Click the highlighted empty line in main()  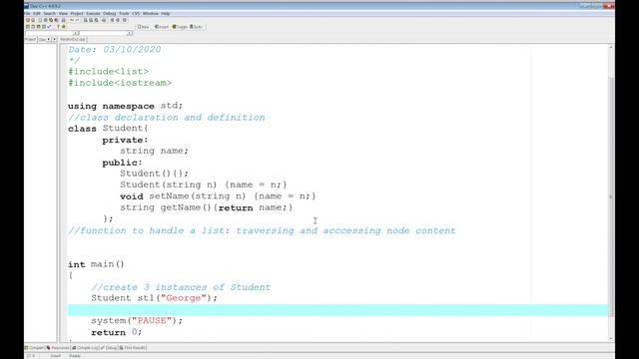pyautogui.click(x=337, y=310)
